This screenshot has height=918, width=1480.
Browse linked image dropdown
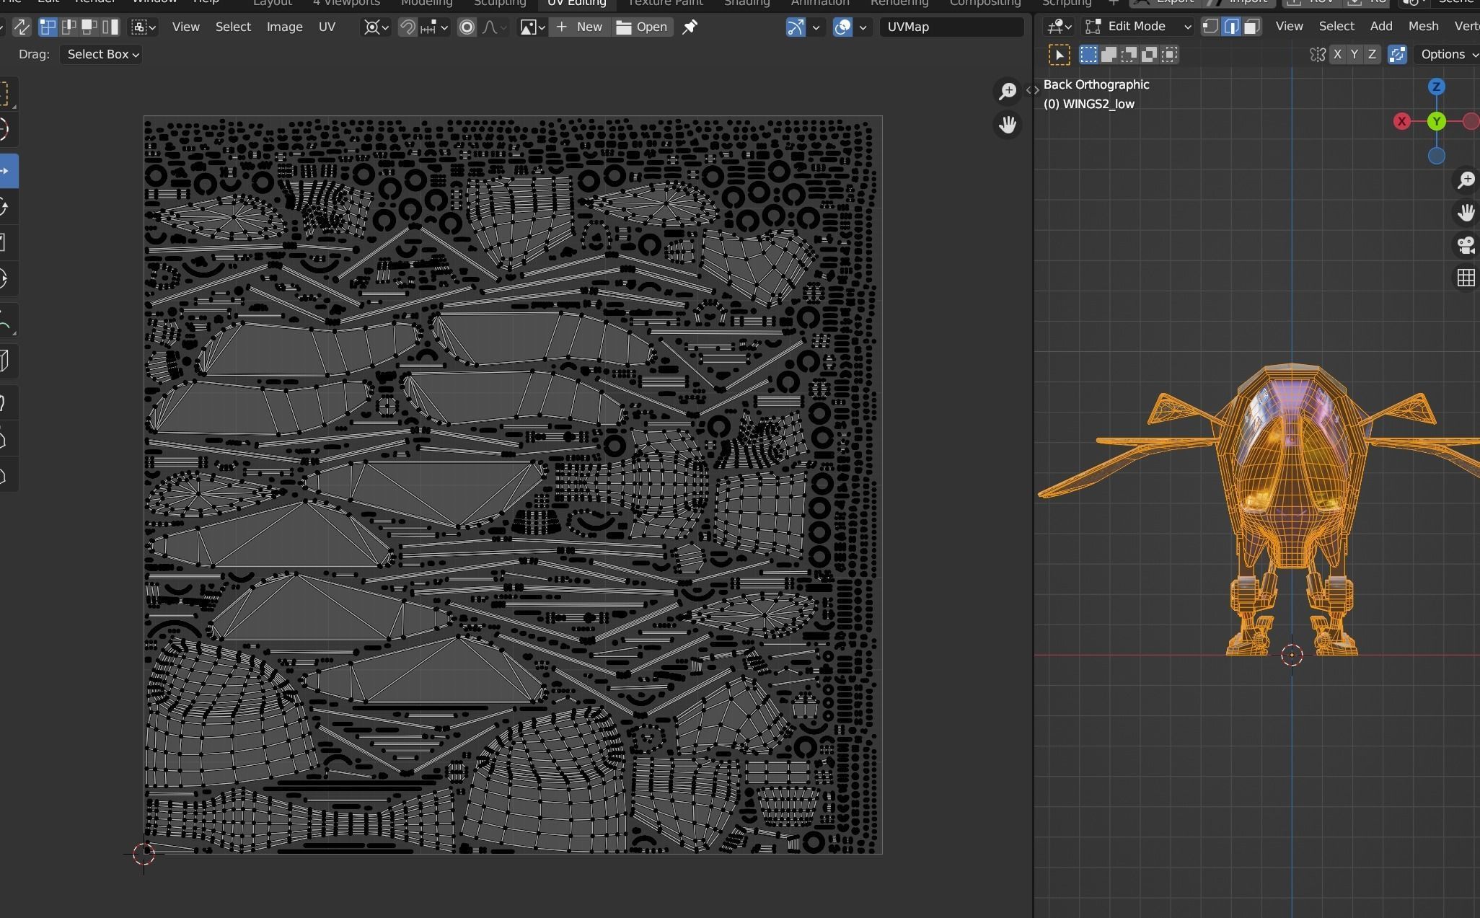[x=532, y=27]
